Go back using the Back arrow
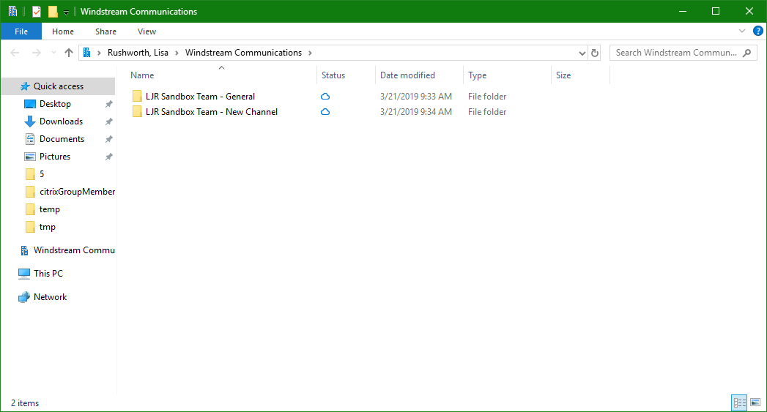Screen dimensions: 767x412 coord(15,53)
